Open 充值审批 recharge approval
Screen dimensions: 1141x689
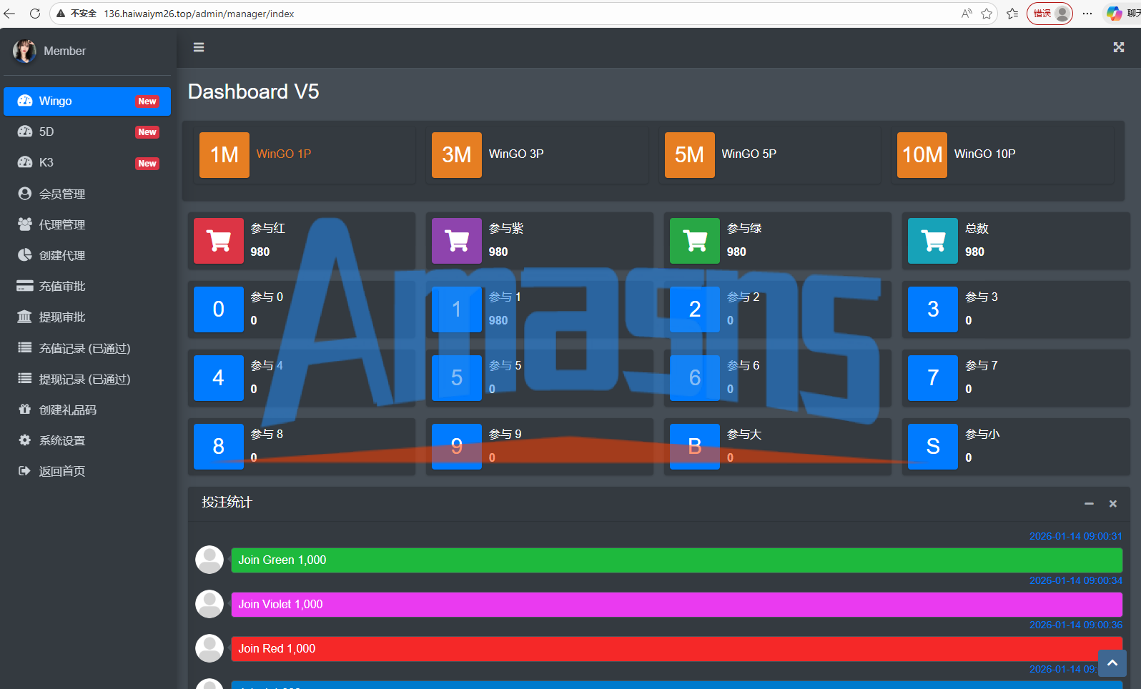(87, 286)
